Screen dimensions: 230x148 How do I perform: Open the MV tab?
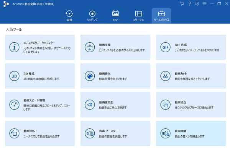[115, 16]
